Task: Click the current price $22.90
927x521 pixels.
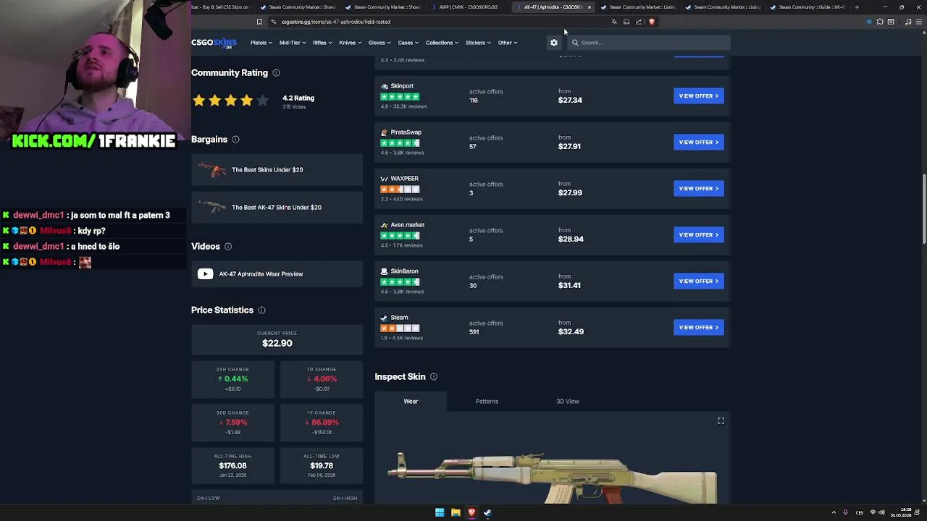Action: pyautogui.click(x=277, y=344)
